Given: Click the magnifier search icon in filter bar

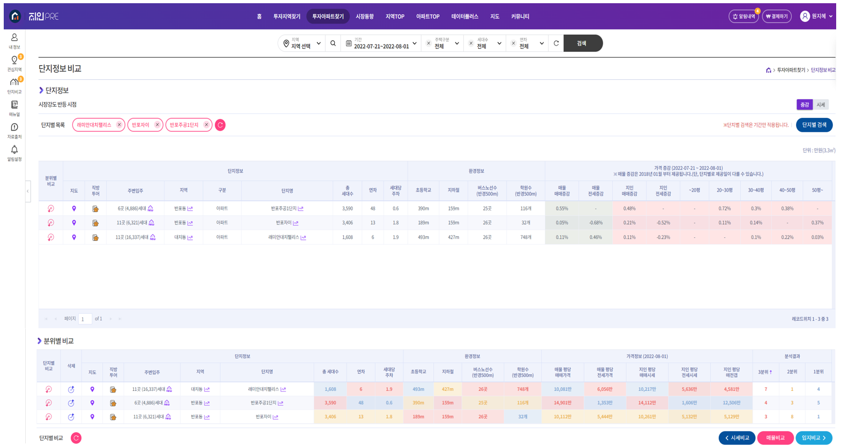Looking at the screenshot, I should tap(333, 43).
